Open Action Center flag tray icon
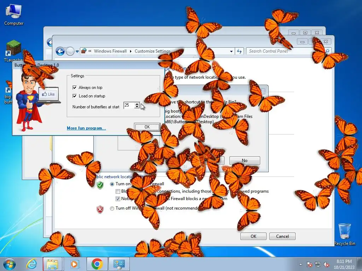Screen dimensions: 362x271 309,264
